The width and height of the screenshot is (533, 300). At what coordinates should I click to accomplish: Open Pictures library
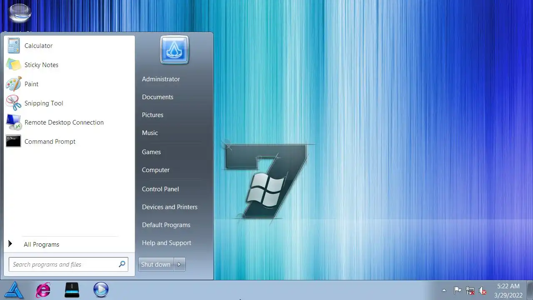point(152,115)
